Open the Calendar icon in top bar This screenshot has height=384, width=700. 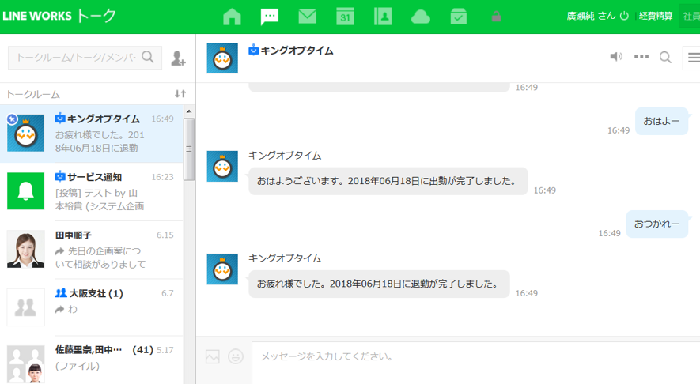click(x=345, y=17)
